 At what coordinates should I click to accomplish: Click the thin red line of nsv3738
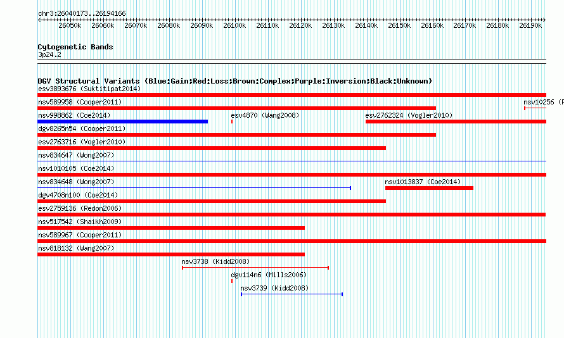[255, 268]
